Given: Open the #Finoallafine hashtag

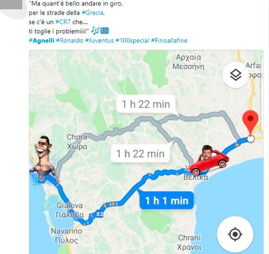Looking at the screenshot, I should (169, 41).
